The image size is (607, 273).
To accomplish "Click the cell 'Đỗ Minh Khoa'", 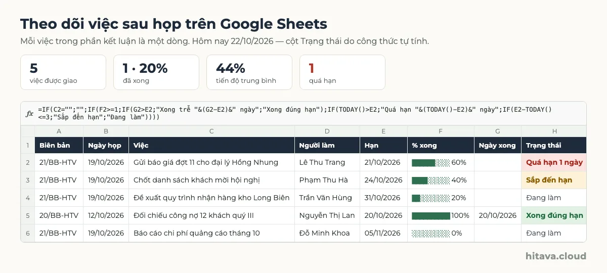I will (x=327, y=233).
